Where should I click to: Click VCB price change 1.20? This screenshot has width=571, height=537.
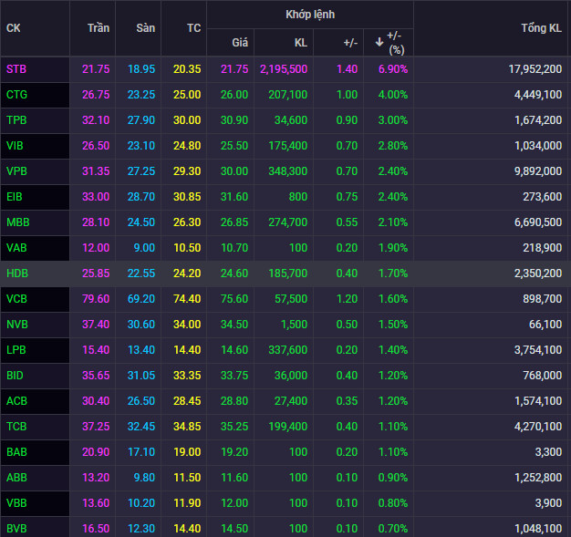(x=347, y=298)
